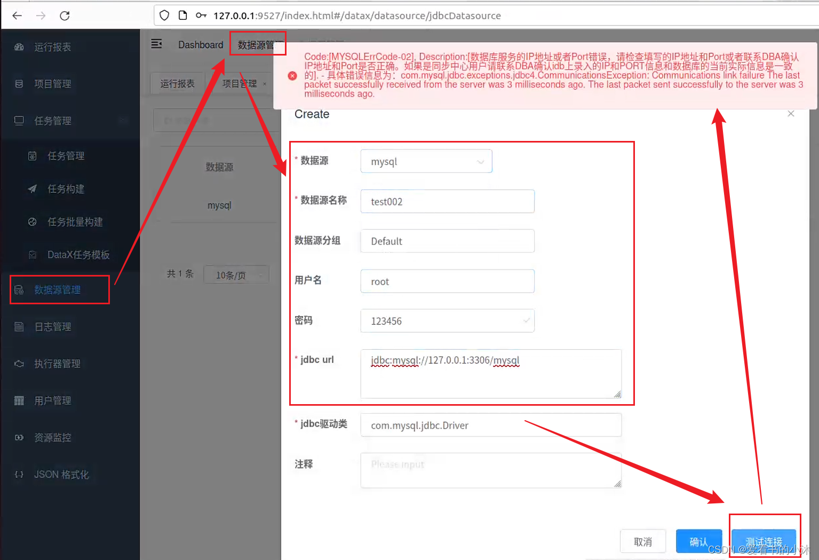The width and height of the screenshot is (819, 560).
Task: Open the 10条/页 page size dropdown
Action: [x=236, y=275]
